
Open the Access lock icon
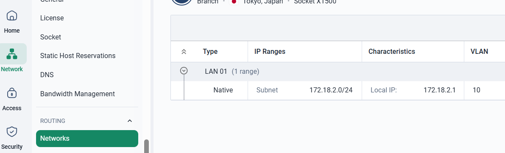(x=12, y=93)
